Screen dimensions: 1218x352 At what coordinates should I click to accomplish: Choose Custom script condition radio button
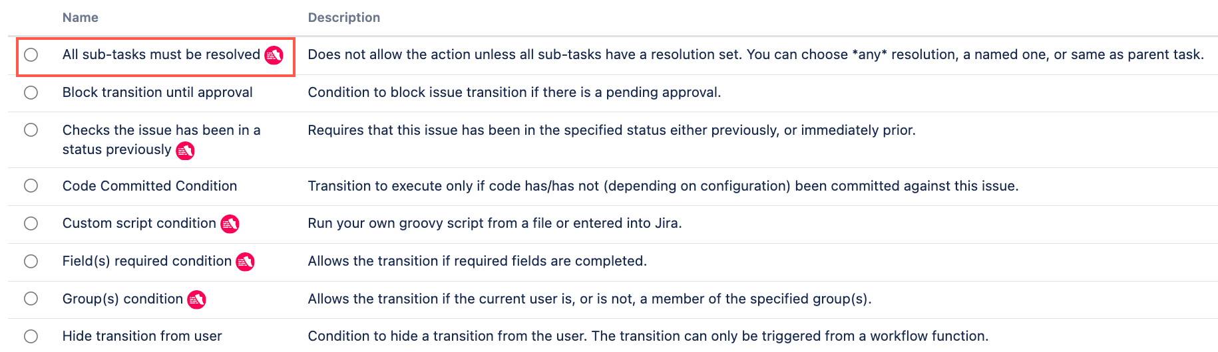click(31, 223)
